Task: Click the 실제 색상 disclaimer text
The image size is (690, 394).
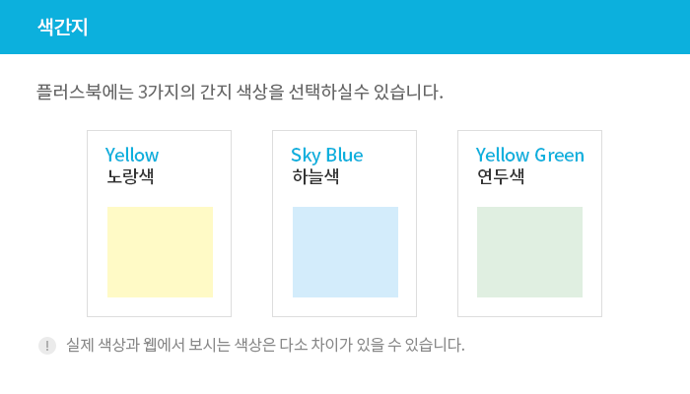Action: [x=265, y=345]
